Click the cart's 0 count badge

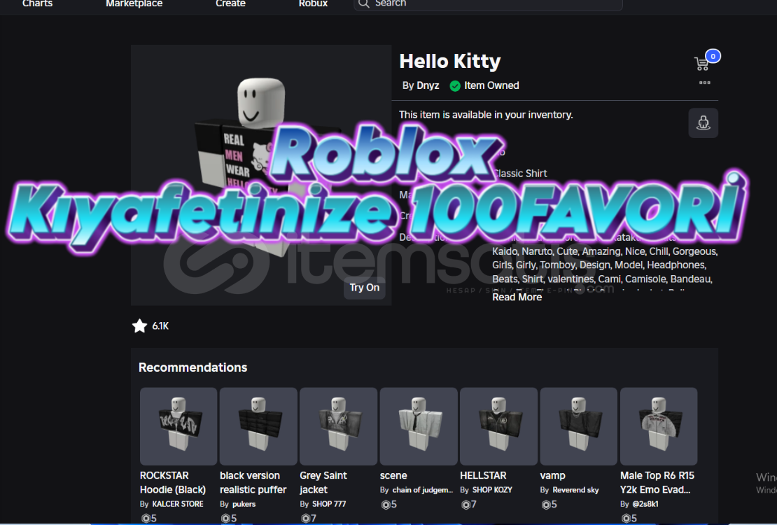pyautogui.click(x=713, y=56)
